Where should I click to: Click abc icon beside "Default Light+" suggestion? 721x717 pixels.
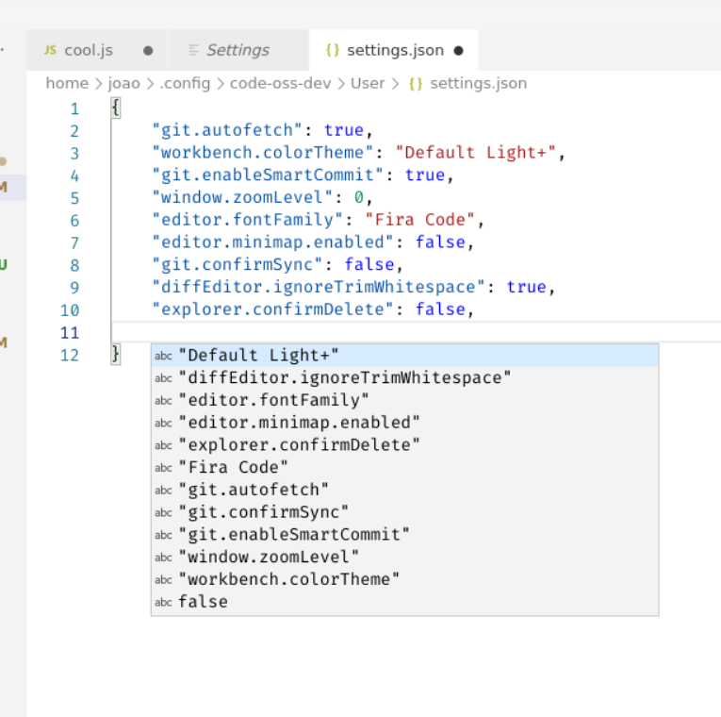point(163,356)
